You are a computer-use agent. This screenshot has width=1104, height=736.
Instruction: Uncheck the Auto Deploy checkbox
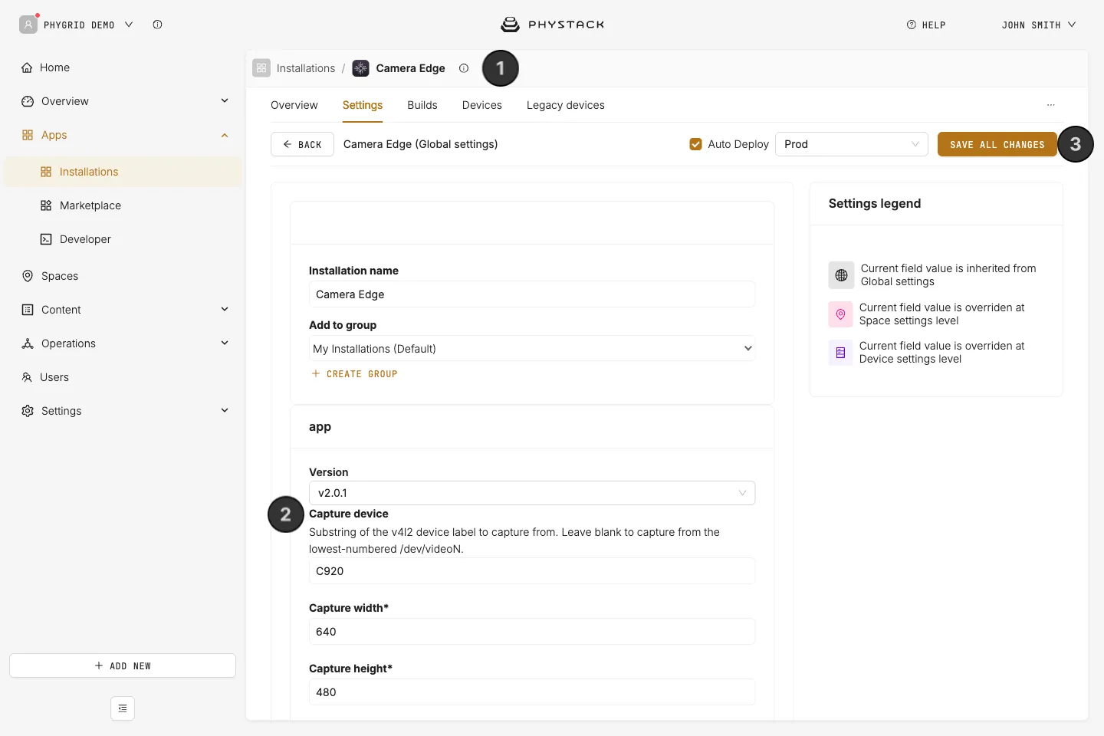696,144
